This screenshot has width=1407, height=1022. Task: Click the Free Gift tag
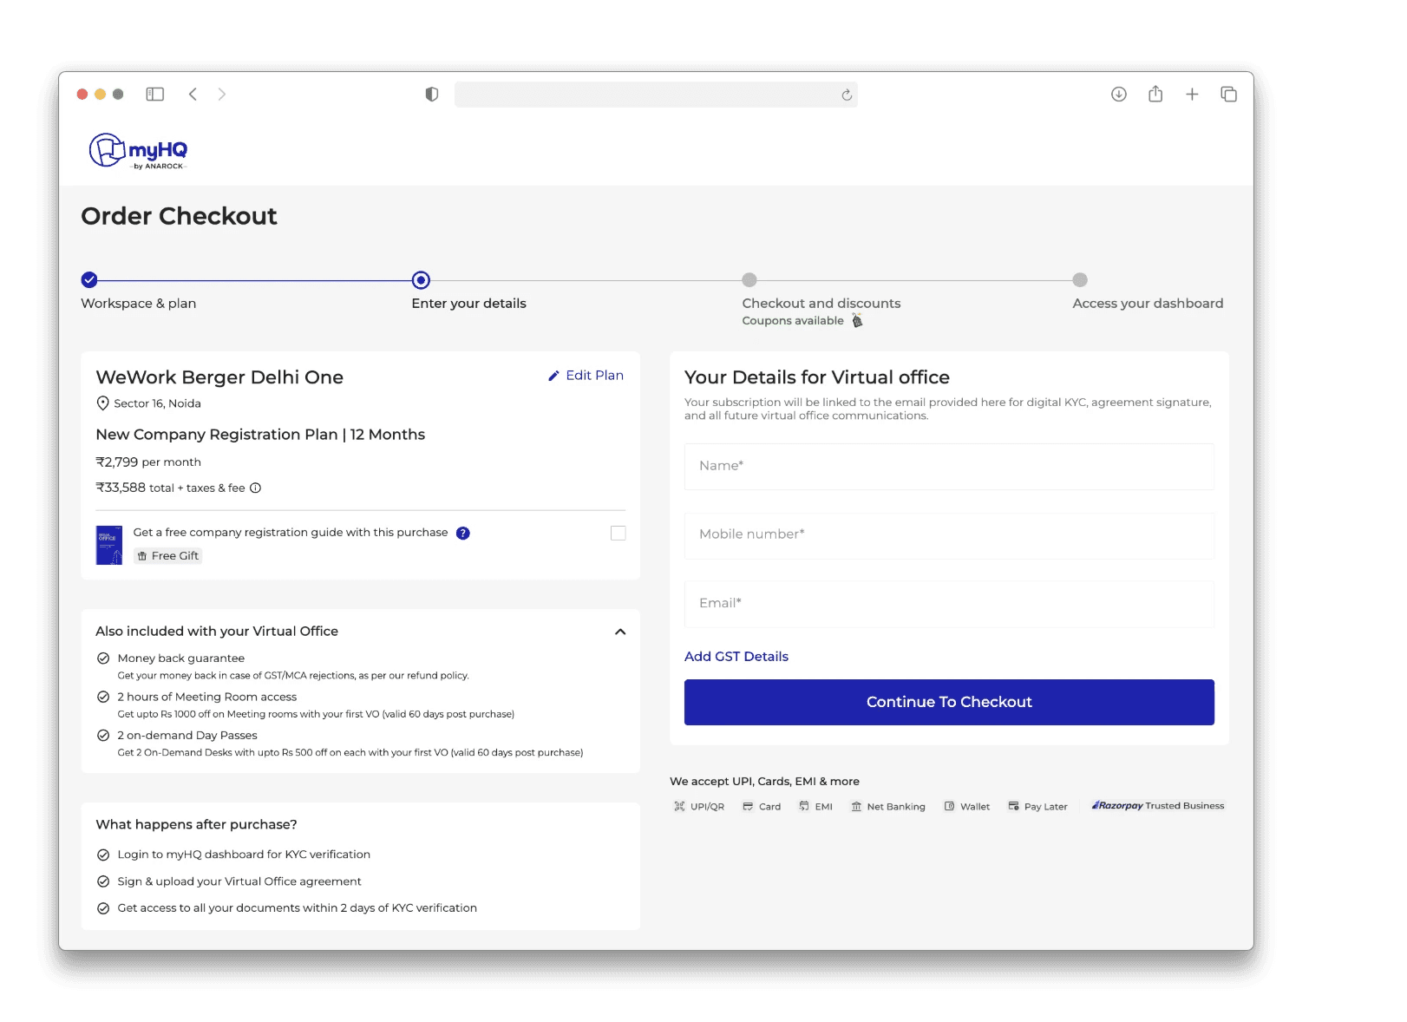(168, 556)
